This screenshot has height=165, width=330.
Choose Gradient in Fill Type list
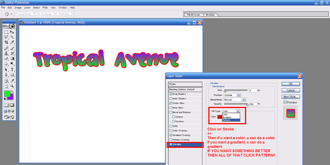[x=231, y=117]
